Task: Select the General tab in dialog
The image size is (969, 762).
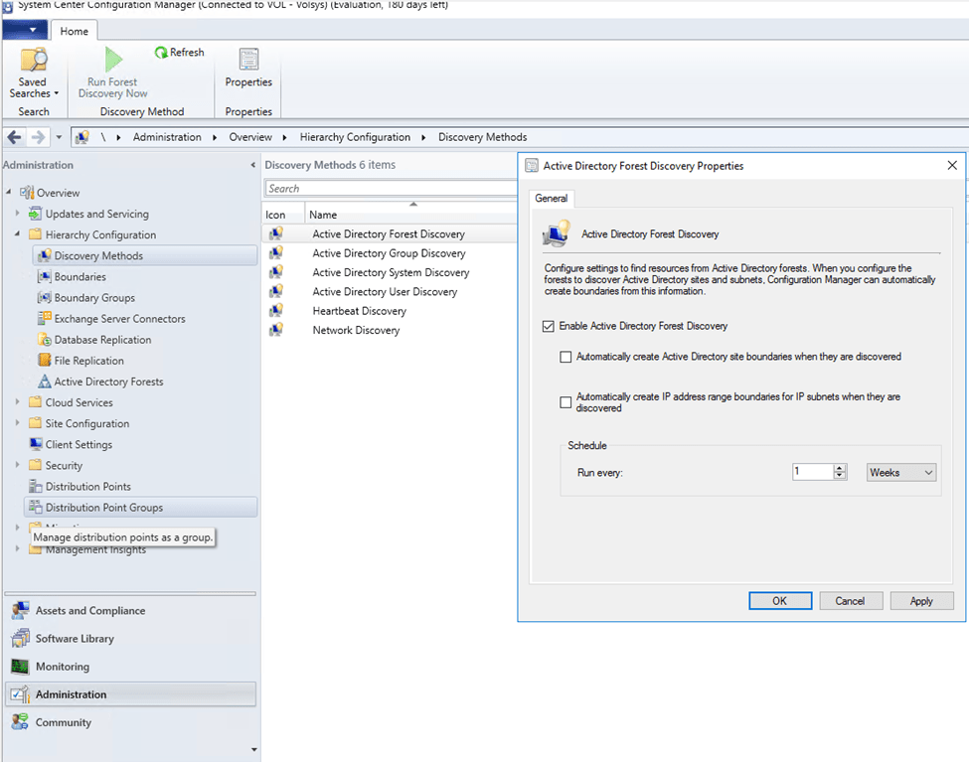Action: pos(551,199)
